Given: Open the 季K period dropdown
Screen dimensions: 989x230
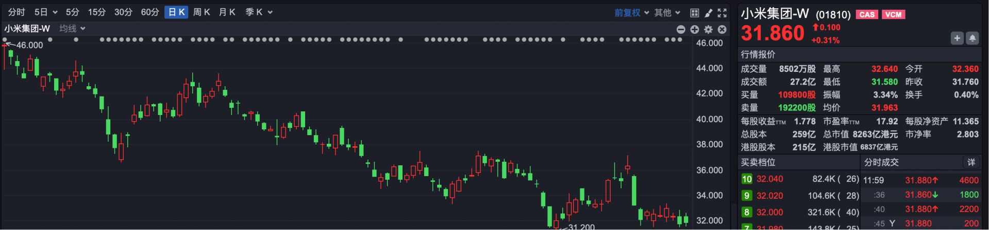Looking at the screenshot, I should click(259, 12).
